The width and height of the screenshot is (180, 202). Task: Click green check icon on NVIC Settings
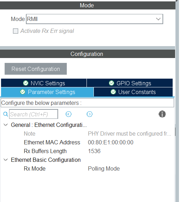tap(26, 83)
